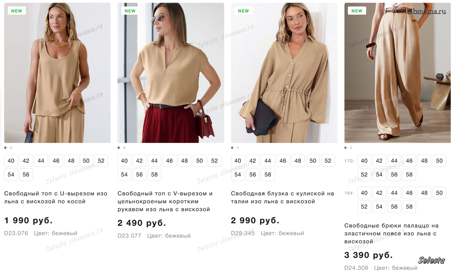Image resolution: width=453 pixels, height=272 pixels.
Task: Click the 2 490 руб. price
Action: click(x=142, y=223)
